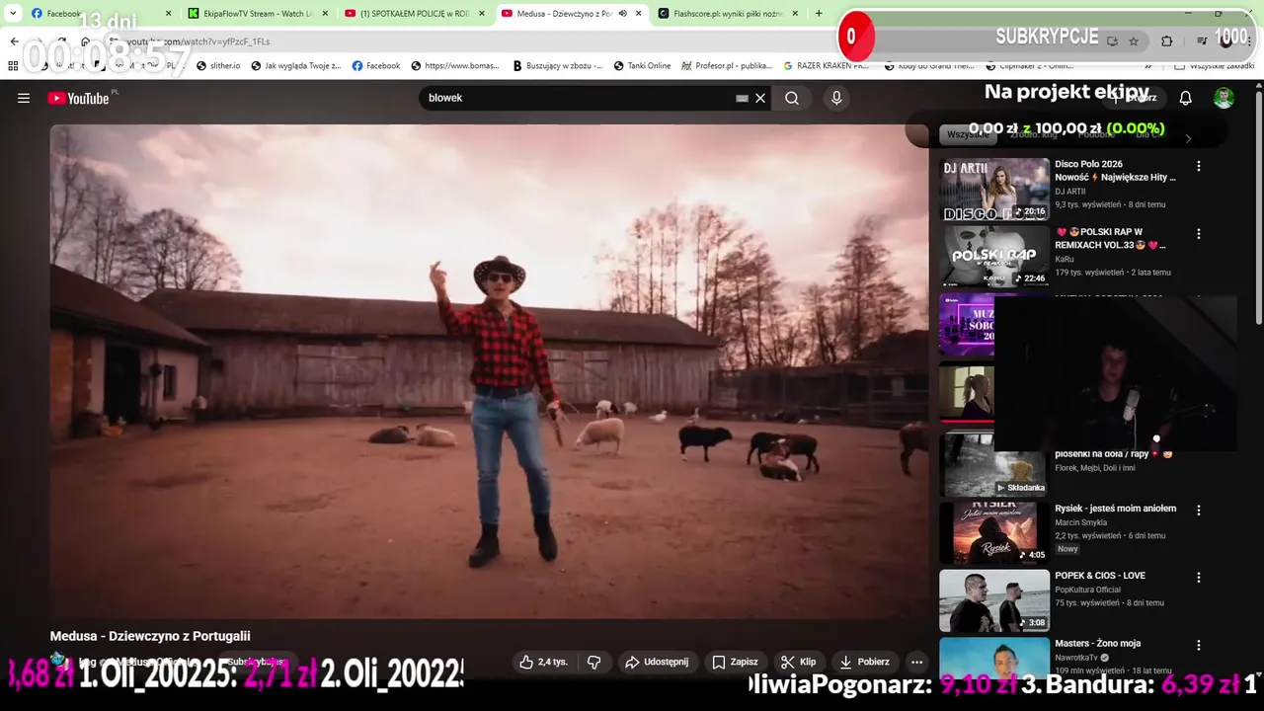The image size is (1264, 711).
Task: Click the Udostępnij share button
Action: click(x=657, y=662)
